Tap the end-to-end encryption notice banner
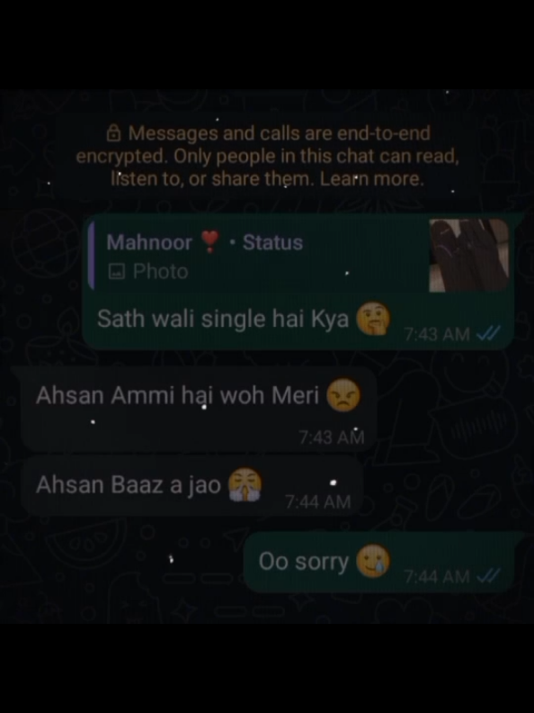This screenshot has width=534, height=713. point(267,156)
